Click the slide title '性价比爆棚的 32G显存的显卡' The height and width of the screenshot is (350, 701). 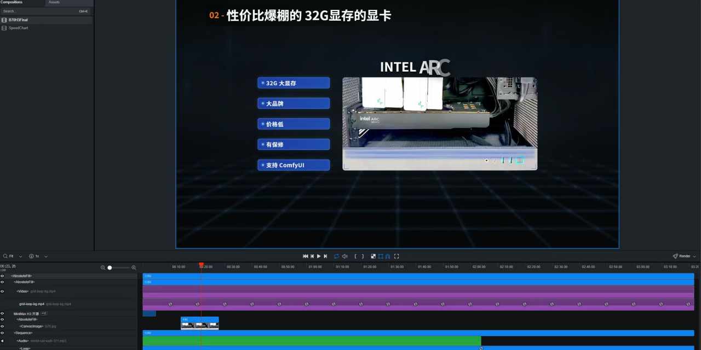click(x=309, y=15)
